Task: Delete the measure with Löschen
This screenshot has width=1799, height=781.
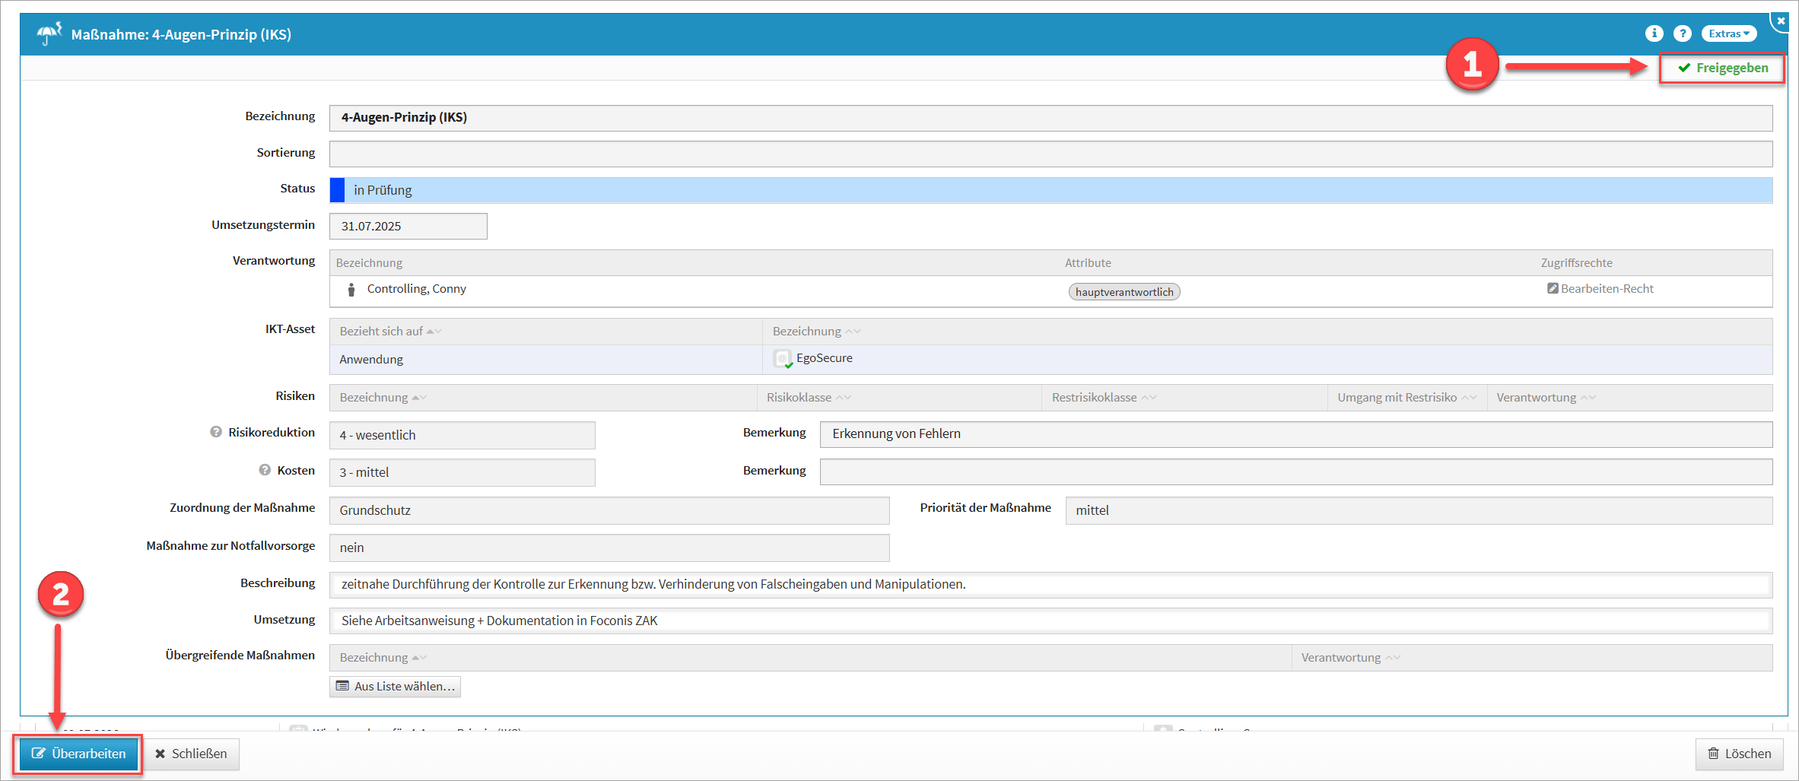Action: pos(1739,754)
